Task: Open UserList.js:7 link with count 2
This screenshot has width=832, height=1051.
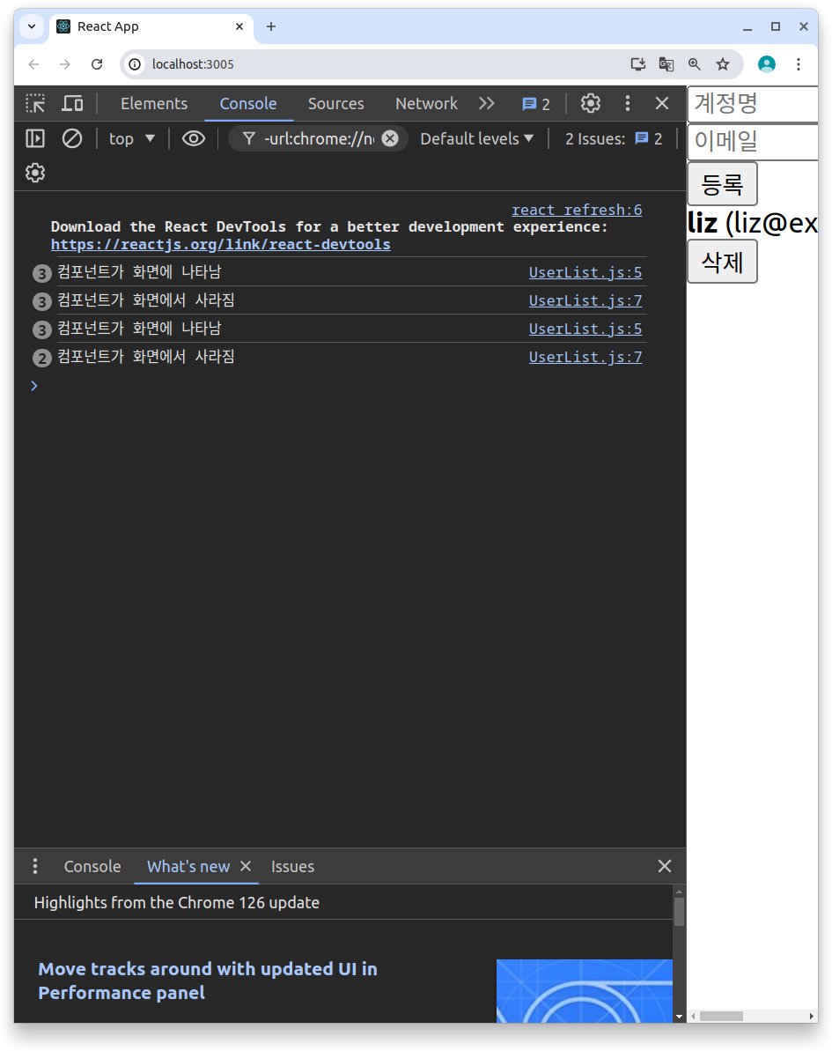Action: (x=585, y=357)
